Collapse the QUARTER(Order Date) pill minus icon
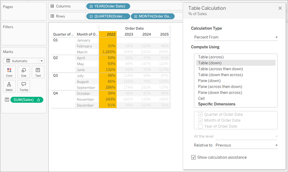 (x=91, y=16)
